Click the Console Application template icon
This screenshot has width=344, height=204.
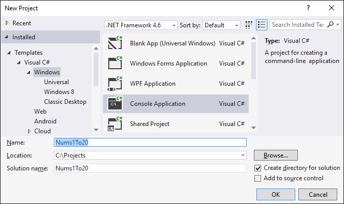point(115,103)
